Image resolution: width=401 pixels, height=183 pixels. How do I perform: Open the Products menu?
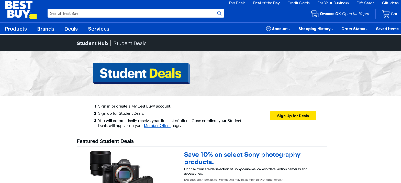[16, 29]
